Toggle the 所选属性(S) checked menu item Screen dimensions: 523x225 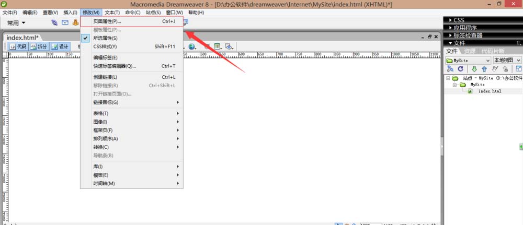pos(132,38)
